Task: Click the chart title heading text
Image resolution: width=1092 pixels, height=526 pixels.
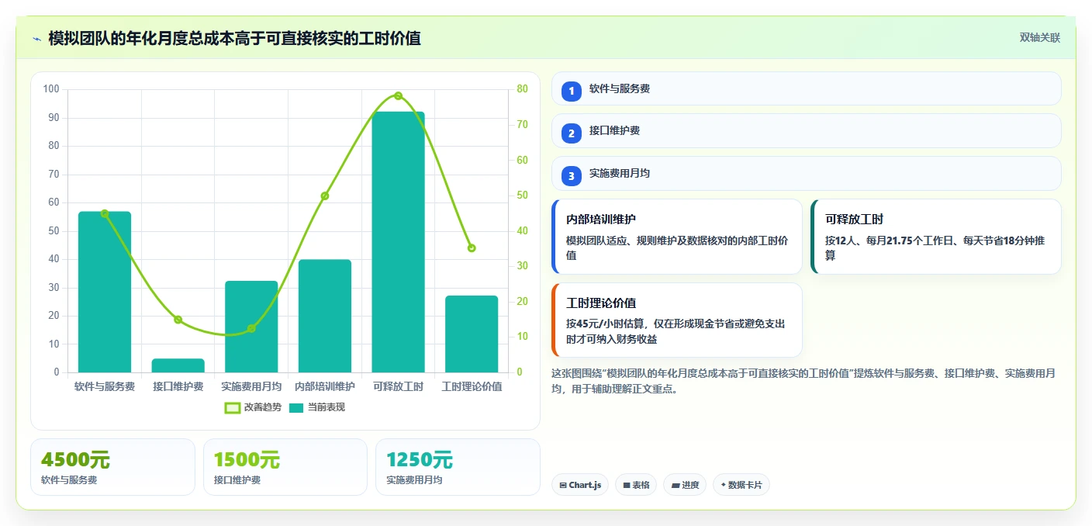Action: tap(234, 38)
